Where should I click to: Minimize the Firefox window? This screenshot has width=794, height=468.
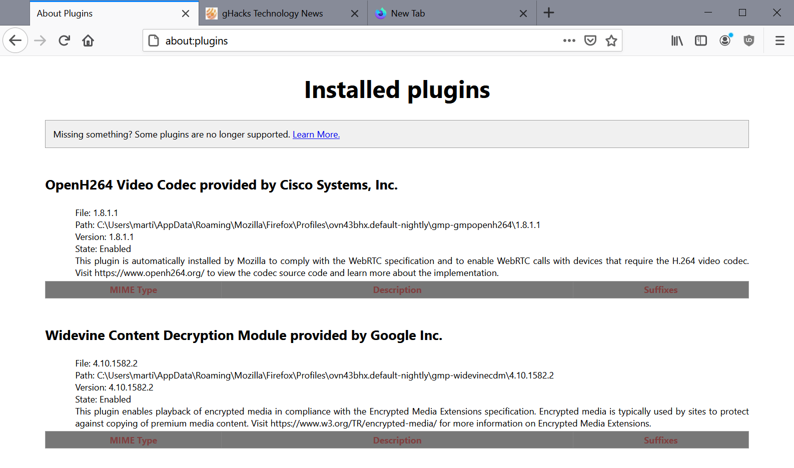click(708, 12)
